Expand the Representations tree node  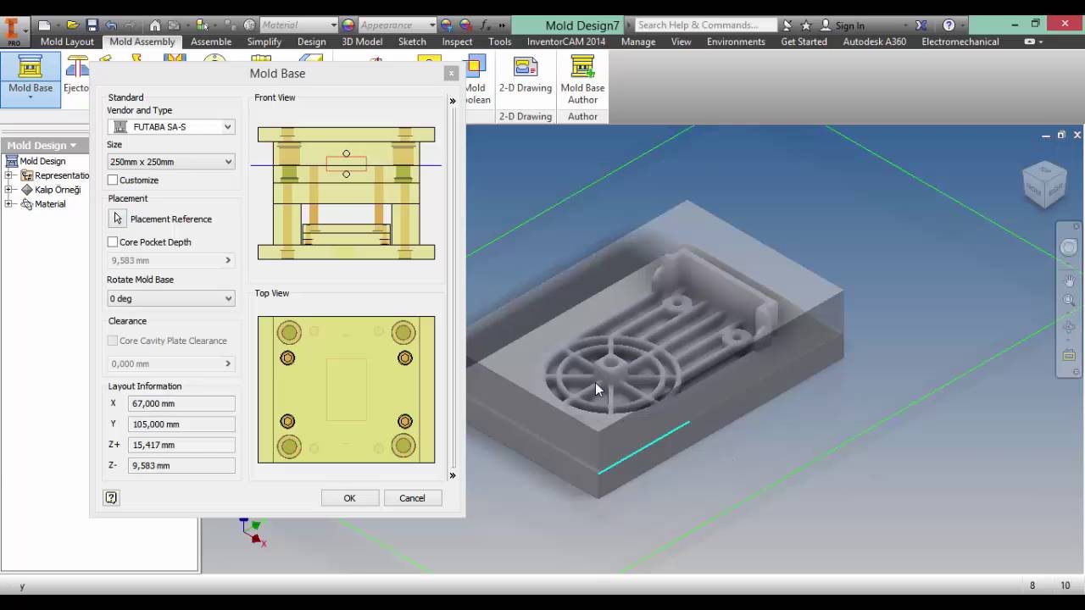coord(9,175)
